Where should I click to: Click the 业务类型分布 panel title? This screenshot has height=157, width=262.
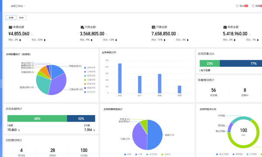click(x=109, y=52)
